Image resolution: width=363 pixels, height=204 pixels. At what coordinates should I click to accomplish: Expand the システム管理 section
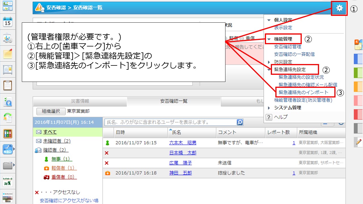[269, 108]
